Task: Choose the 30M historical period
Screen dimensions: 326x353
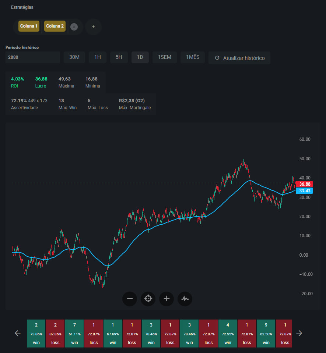Action: [74, 57]
